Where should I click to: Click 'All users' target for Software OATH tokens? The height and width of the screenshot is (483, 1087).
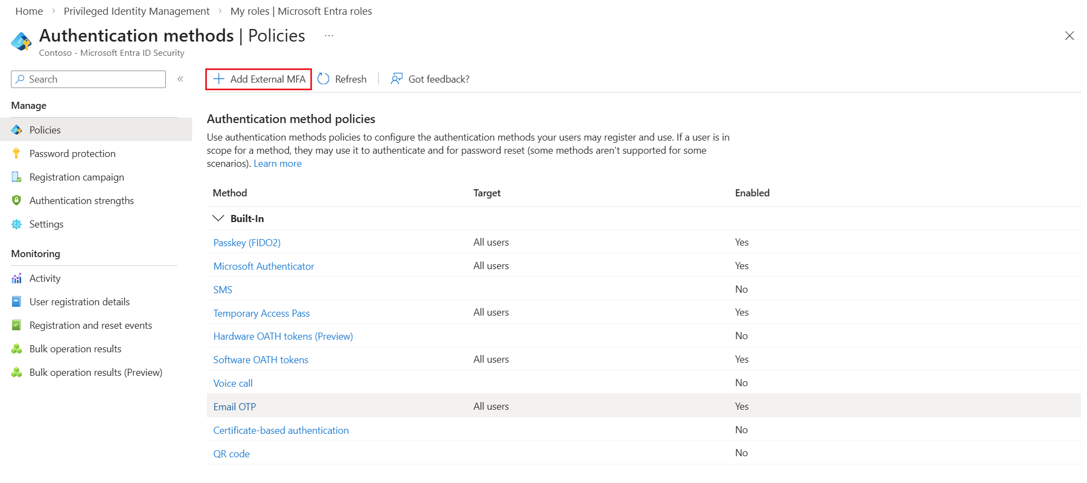pyautogui.click(x=491, y=359)
